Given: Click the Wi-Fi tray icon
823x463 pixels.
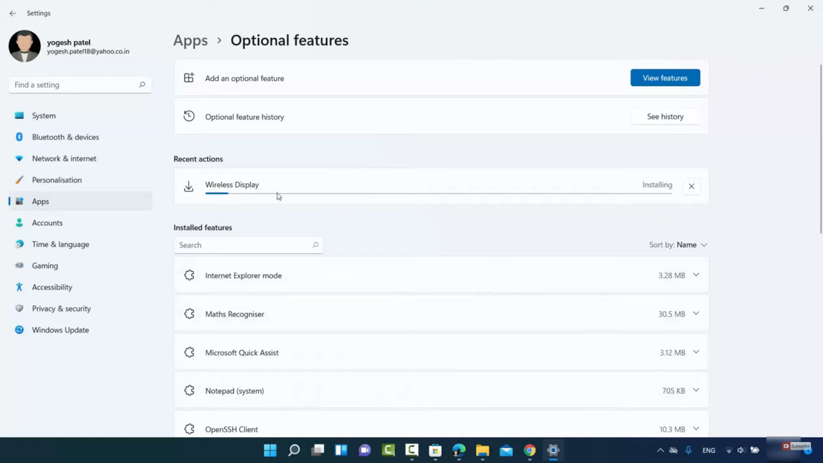Looking at the screenshot, I should [729, 450].
